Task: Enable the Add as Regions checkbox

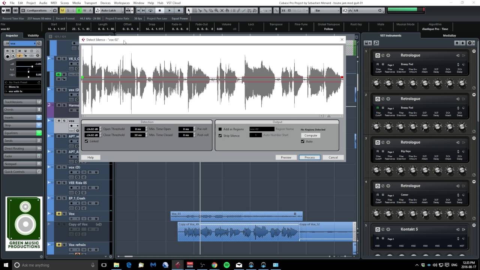Action: (x=220, y=129)
